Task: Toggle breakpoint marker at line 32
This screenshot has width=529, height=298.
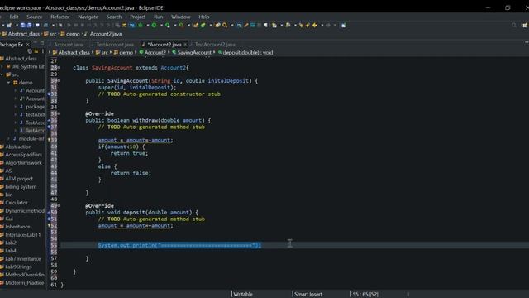Action: pos(49,94)
